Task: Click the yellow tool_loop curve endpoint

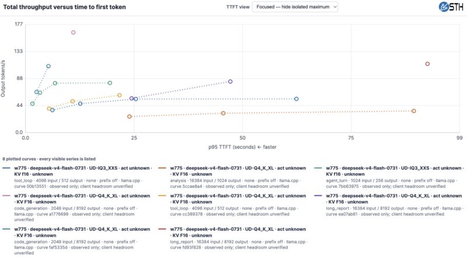Action: (120, 95)
